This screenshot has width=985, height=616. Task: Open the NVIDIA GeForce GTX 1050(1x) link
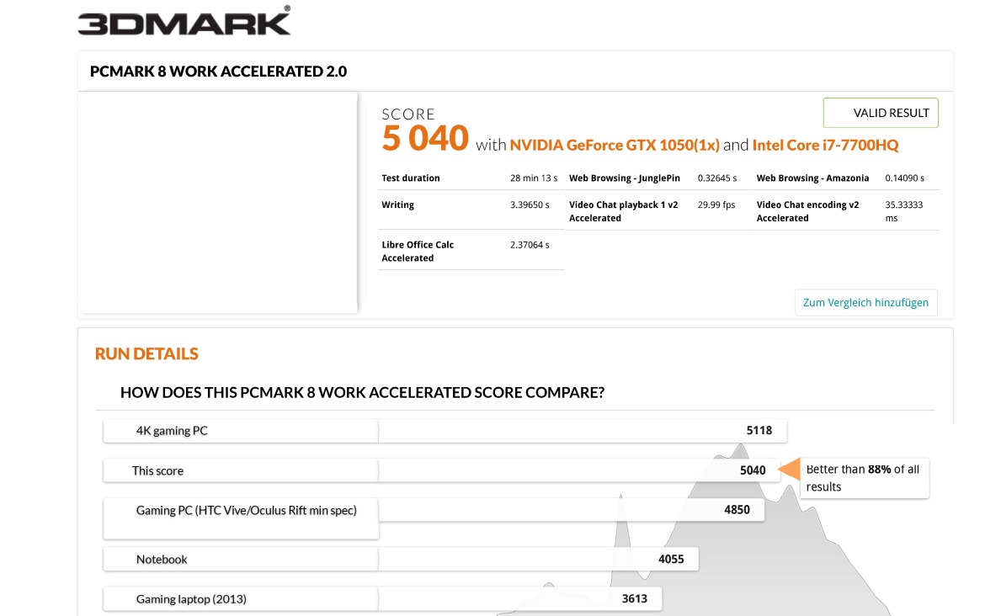[615, 145]
